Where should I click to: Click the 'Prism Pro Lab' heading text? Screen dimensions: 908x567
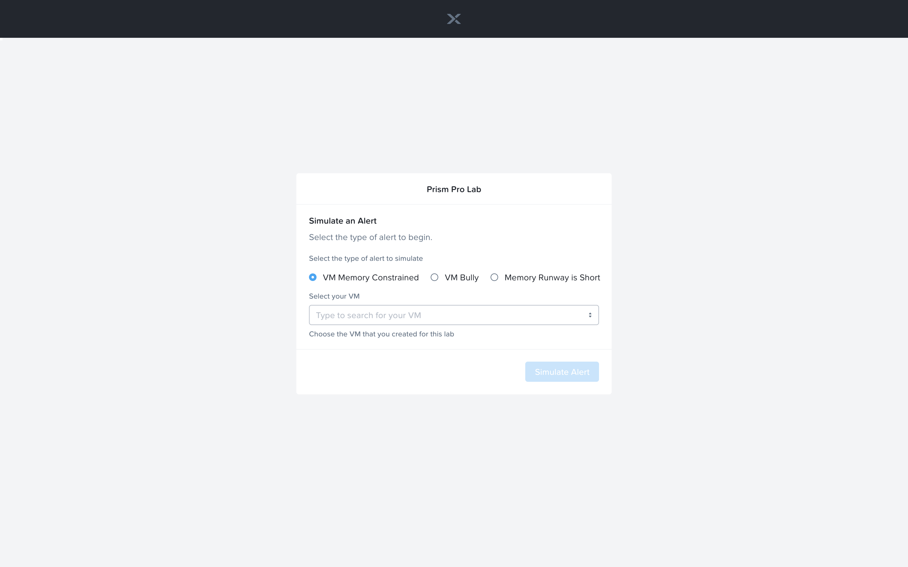[454, 189]
